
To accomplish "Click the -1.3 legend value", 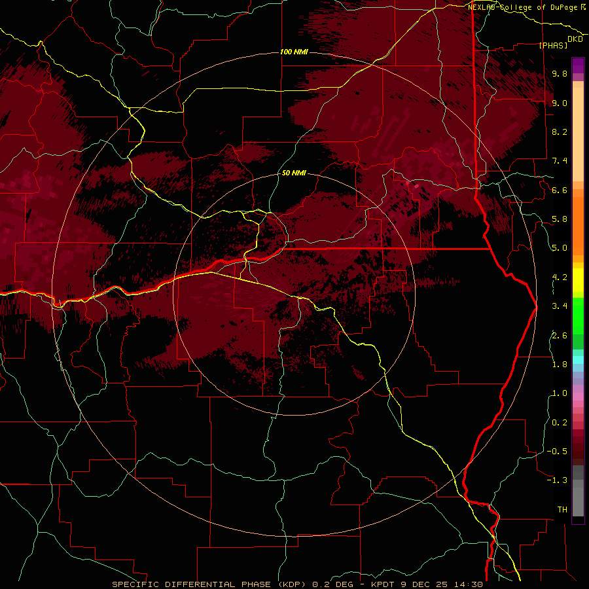I will 557,480.
